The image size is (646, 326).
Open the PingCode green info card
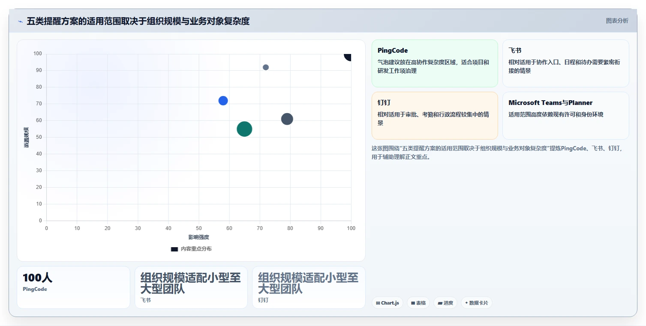coord(435,63)
